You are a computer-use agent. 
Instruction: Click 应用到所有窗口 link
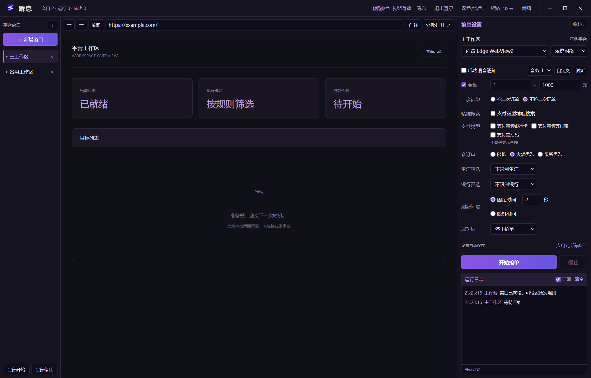pos(571,245)
